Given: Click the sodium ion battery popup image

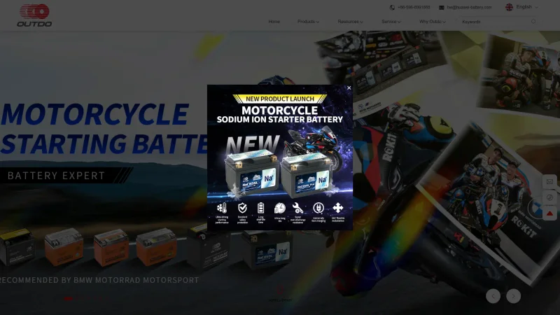Looking at the screenshot, I should 280,157.
